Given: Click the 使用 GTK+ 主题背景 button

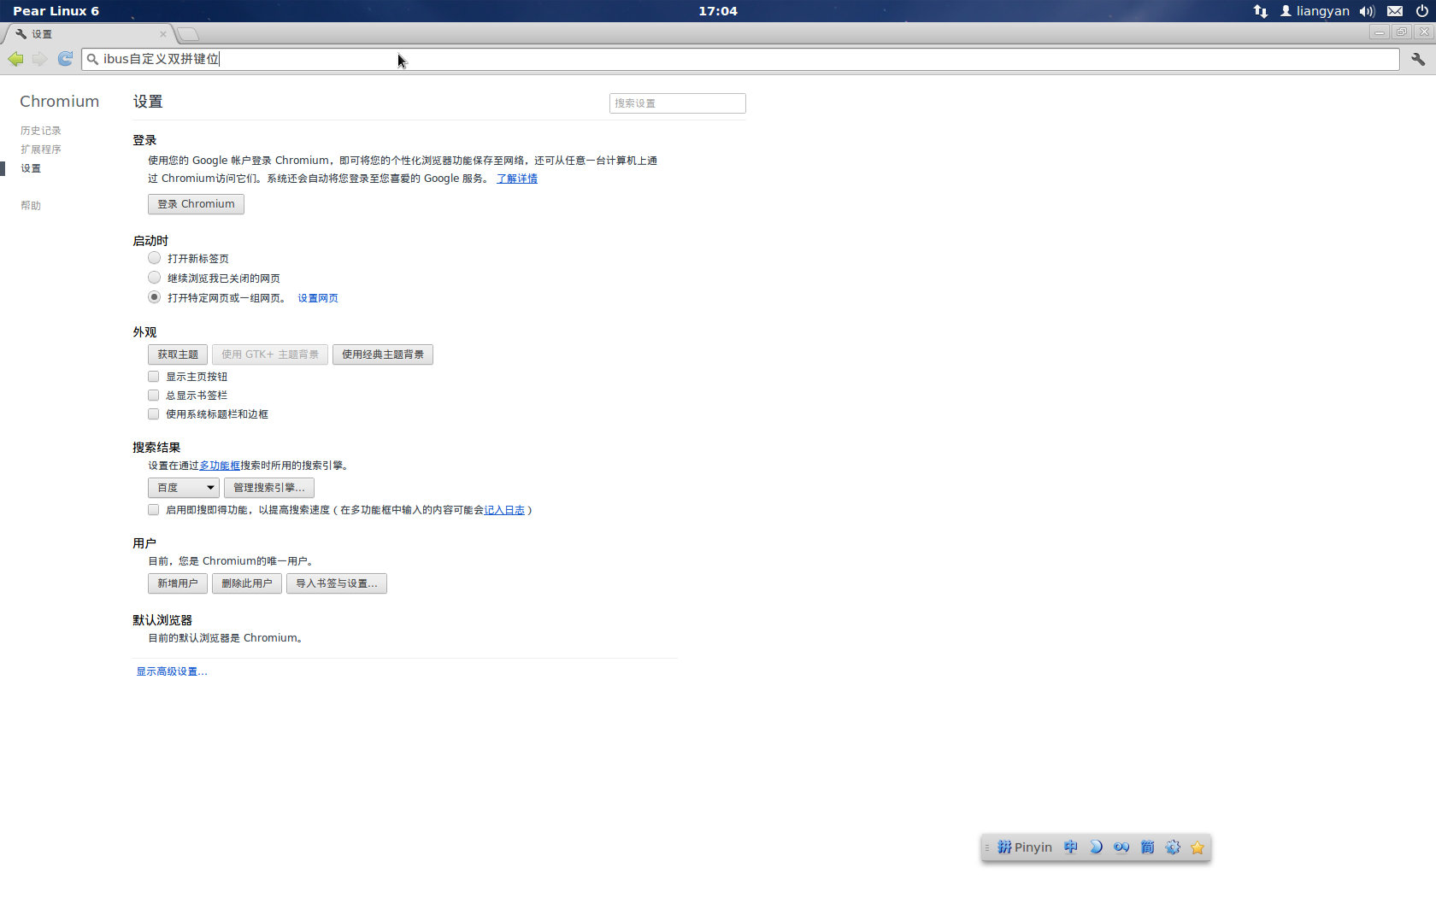Looking at the screenshot, I should click(270, 355).
